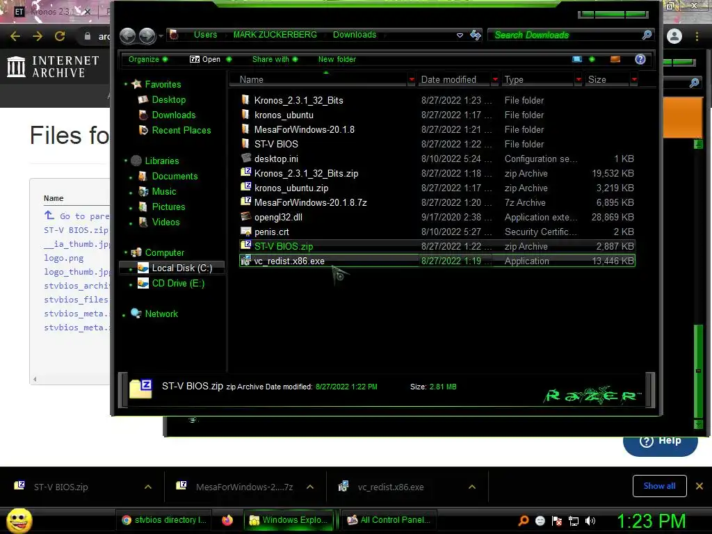Open the Share with menu
The height and width of the screenshot is (534, 712).
point(275,59)
